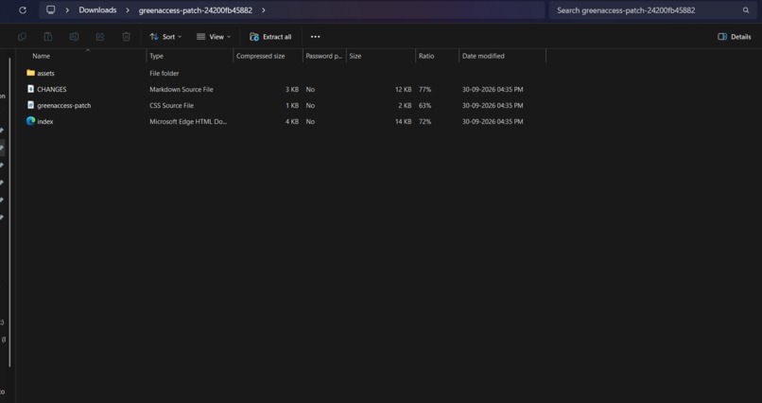The height and width of the screenshot is (403, 762).
Task: Open the View dropdown
Action: pyautogui.click(x=214, y=37)
